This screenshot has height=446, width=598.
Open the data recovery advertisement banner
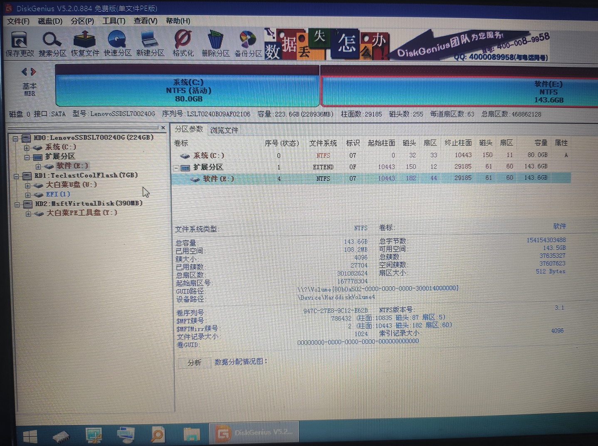(408, 44)
